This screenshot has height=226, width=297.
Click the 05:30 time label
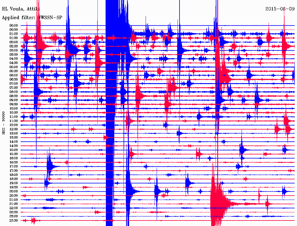(14, 71)
